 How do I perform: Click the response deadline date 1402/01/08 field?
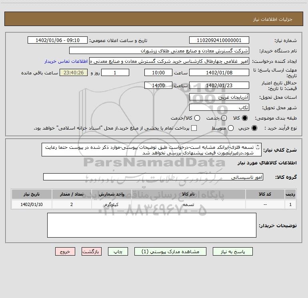click(x=219, y=72)
